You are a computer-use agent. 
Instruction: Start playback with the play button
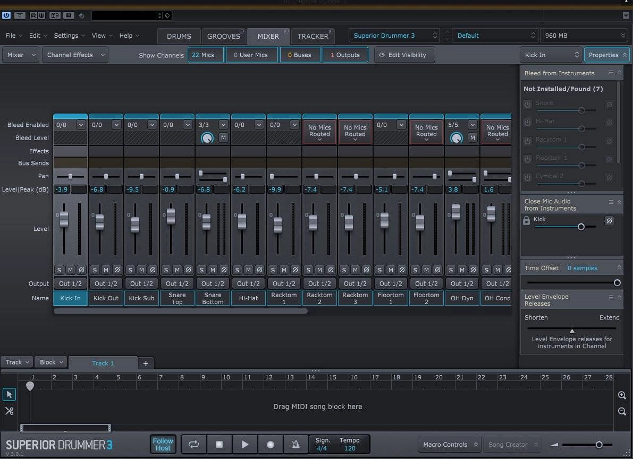point(244,444)
